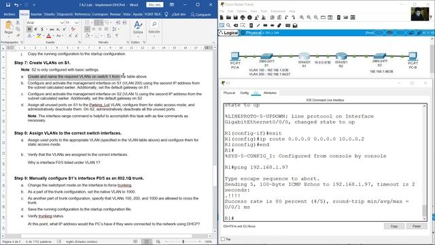Image resolution: width=435 pixels, height=245 pixels.
Task: Add a simple PDU envelope icon
Action: click(x=288, y=25)
